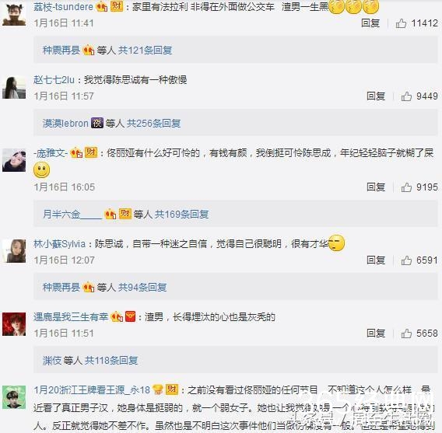Tap thumbs-up next to 6591
This screenshot has width=442, height=433.
406,260
